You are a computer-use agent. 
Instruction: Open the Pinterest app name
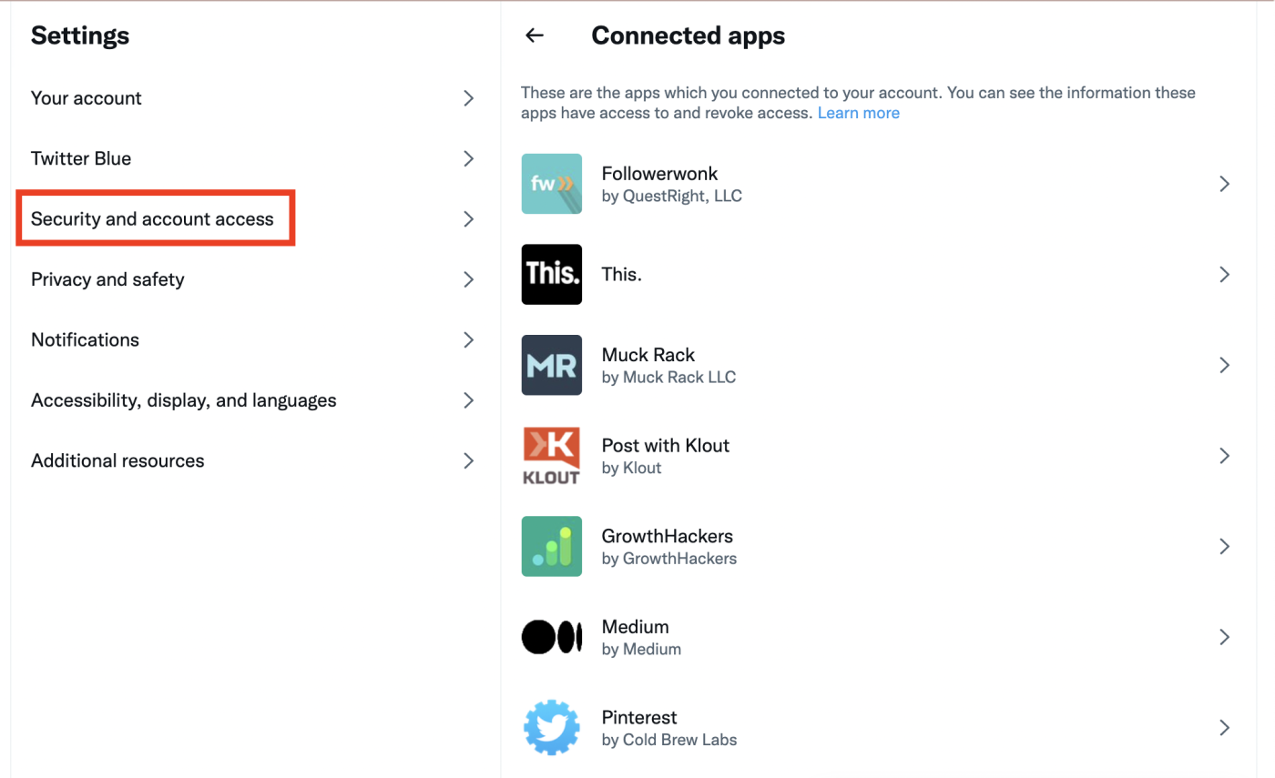[639, 717]
